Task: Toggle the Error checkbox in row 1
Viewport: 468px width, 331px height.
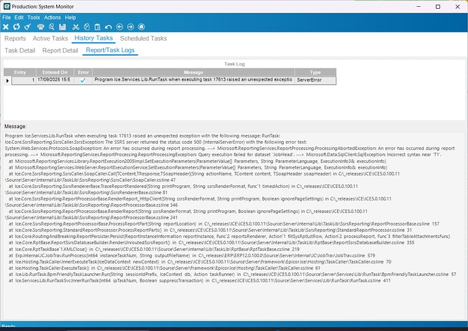Action: click(x=83, y=80)
